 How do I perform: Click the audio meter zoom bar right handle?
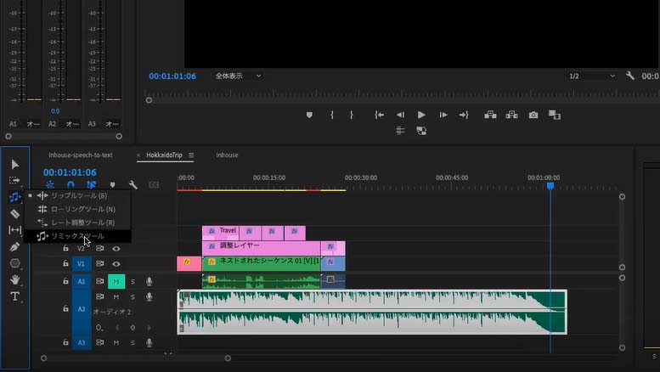119,137
